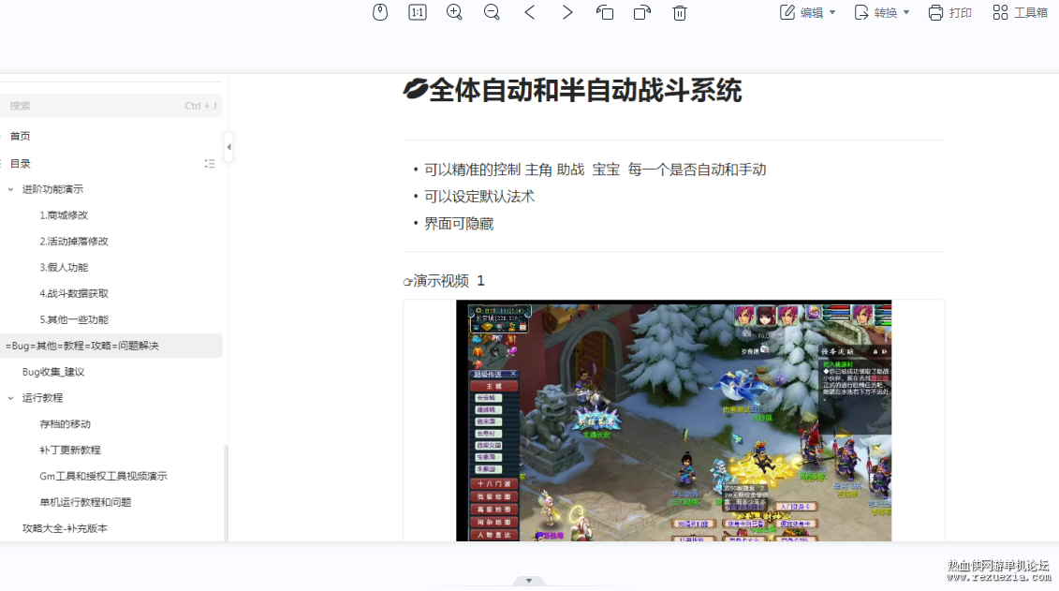This screenshot has height=591, width=1059.
Task: Collapse the 进阶功能演示 section
Action: click(11, 189)
